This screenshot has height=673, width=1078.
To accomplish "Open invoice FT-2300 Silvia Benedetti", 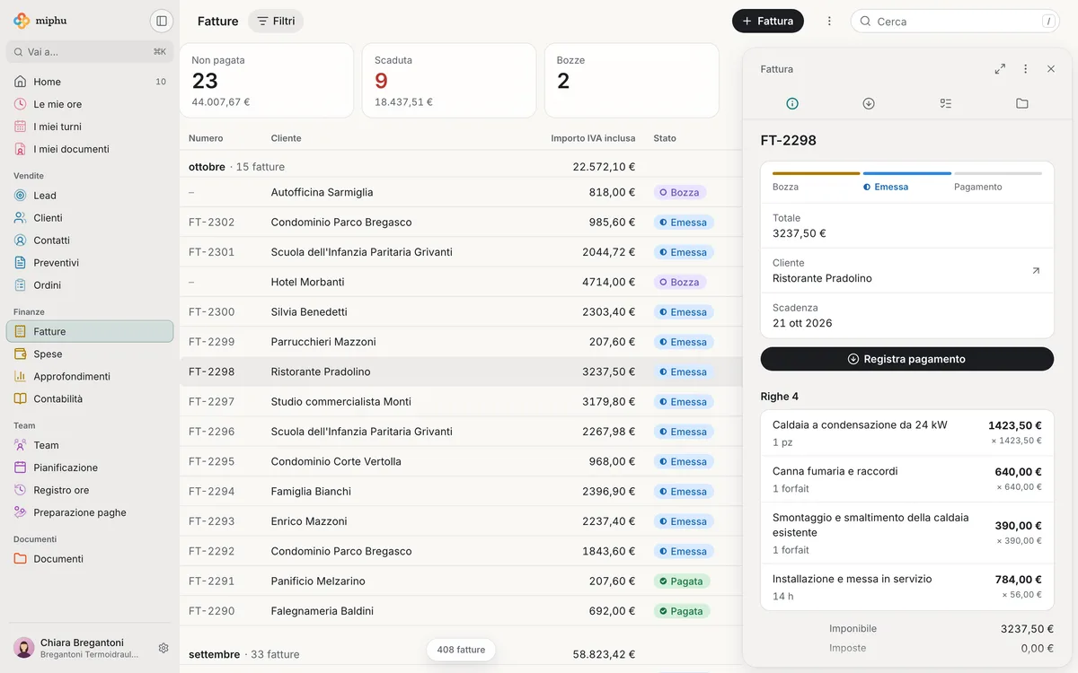I will point(461,311).
